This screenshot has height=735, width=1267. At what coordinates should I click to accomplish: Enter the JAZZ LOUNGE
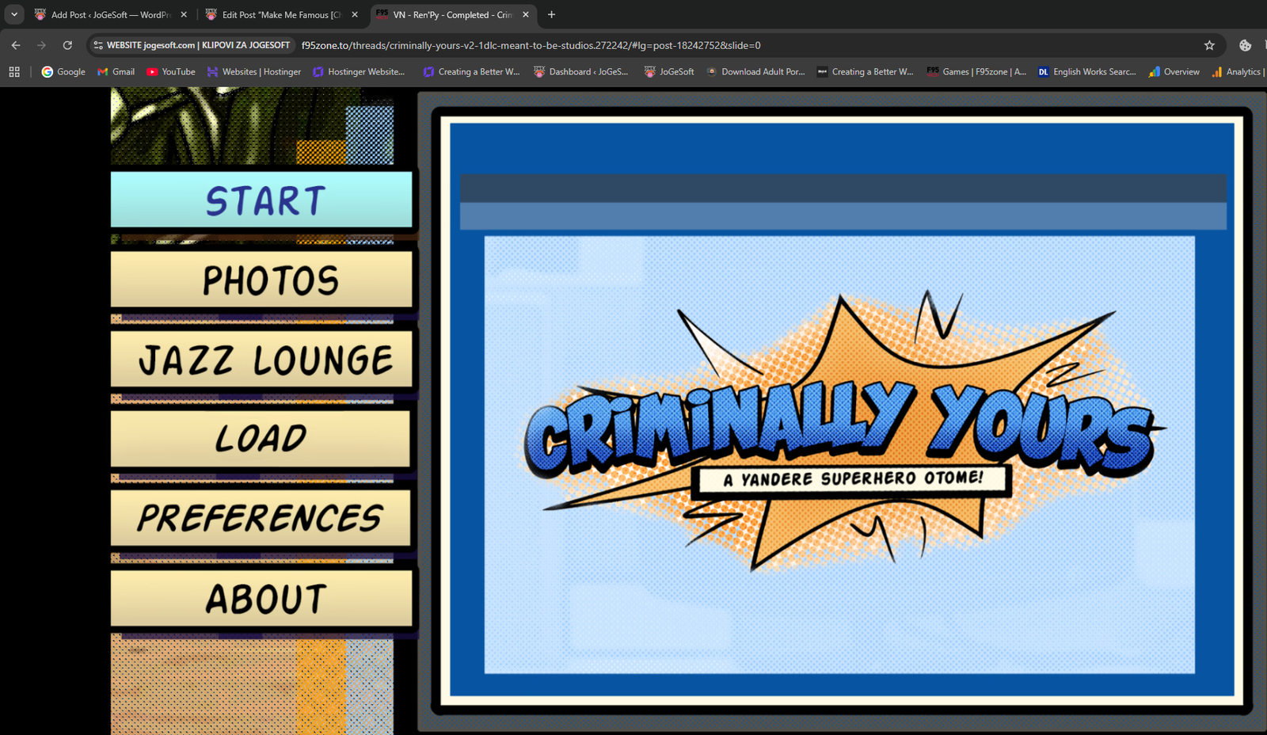click(261, 359)
